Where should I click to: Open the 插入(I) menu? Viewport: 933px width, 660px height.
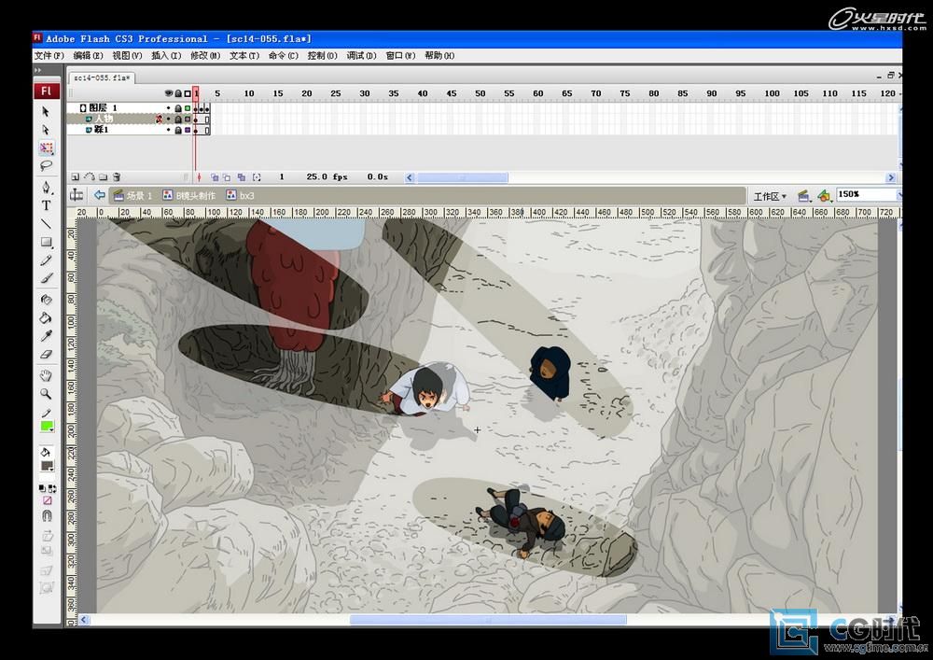[x=166, y=55]
